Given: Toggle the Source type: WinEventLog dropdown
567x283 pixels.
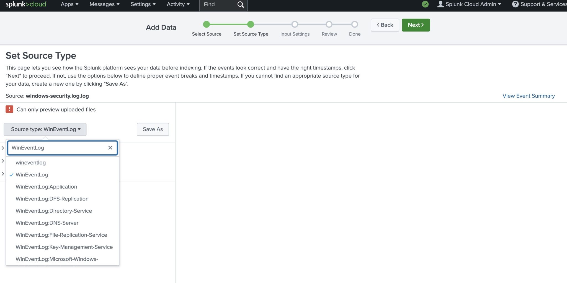Looking at the screenshot, I should click(x=45, y=129).
